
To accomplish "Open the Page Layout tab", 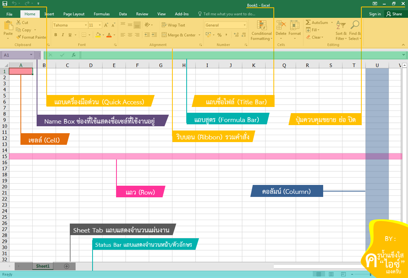I will click(74, 14).
